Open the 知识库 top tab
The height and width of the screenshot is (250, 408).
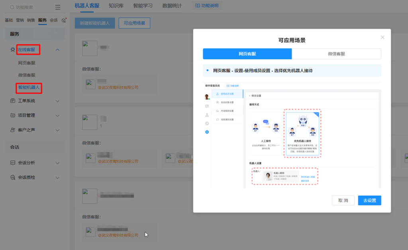click(x=116, y=6)
